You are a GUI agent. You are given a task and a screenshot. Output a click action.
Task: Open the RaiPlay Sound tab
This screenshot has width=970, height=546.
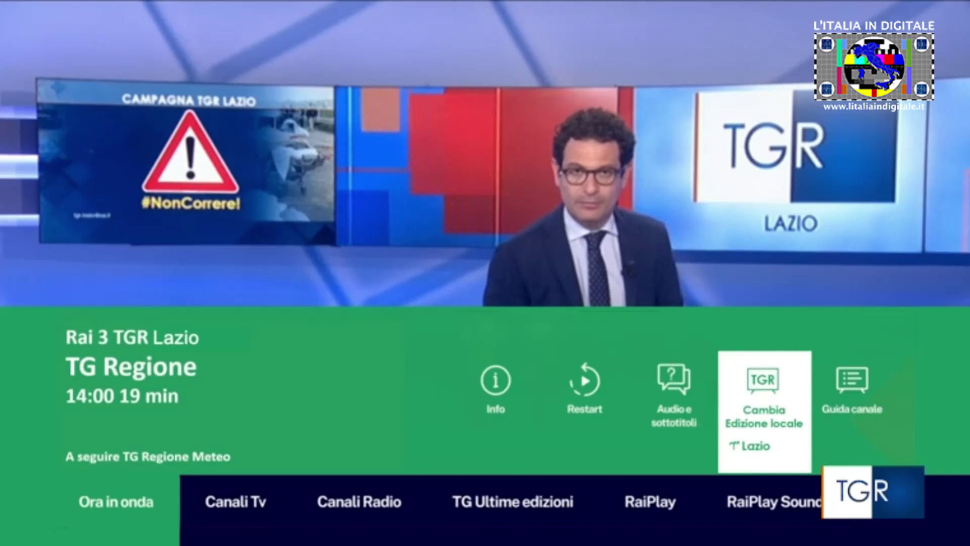[774, 502]
